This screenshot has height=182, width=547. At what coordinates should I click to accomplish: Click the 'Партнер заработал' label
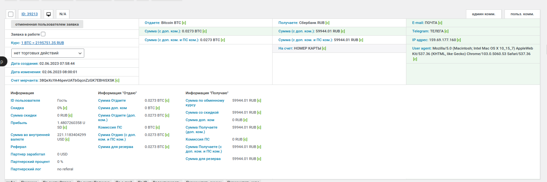point(28,154)
